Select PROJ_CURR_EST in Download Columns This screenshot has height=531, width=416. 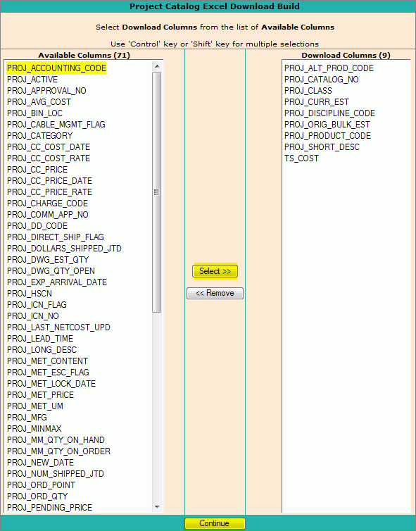coord(317,102)
